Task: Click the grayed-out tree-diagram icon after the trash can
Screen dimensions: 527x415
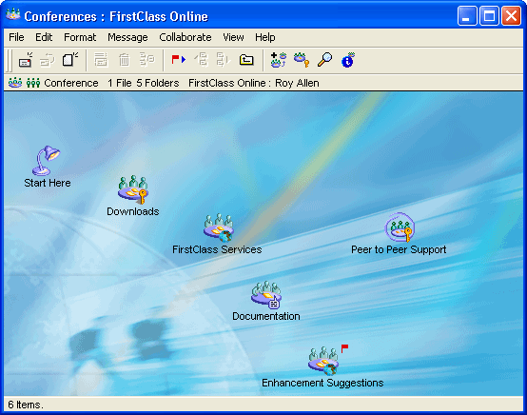Action: (x=146, y=60)
